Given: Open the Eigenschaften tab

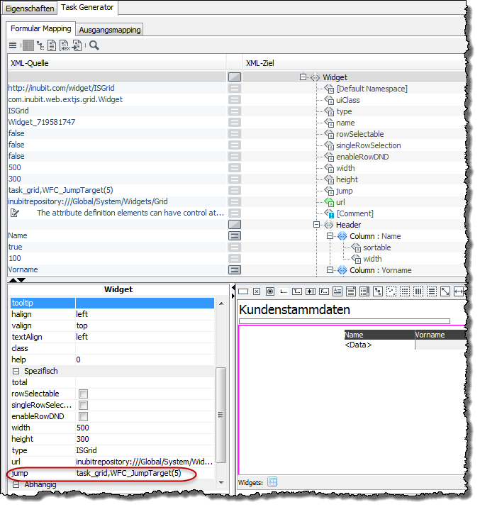Looking at the screenshot, I should tap(29, 9).
